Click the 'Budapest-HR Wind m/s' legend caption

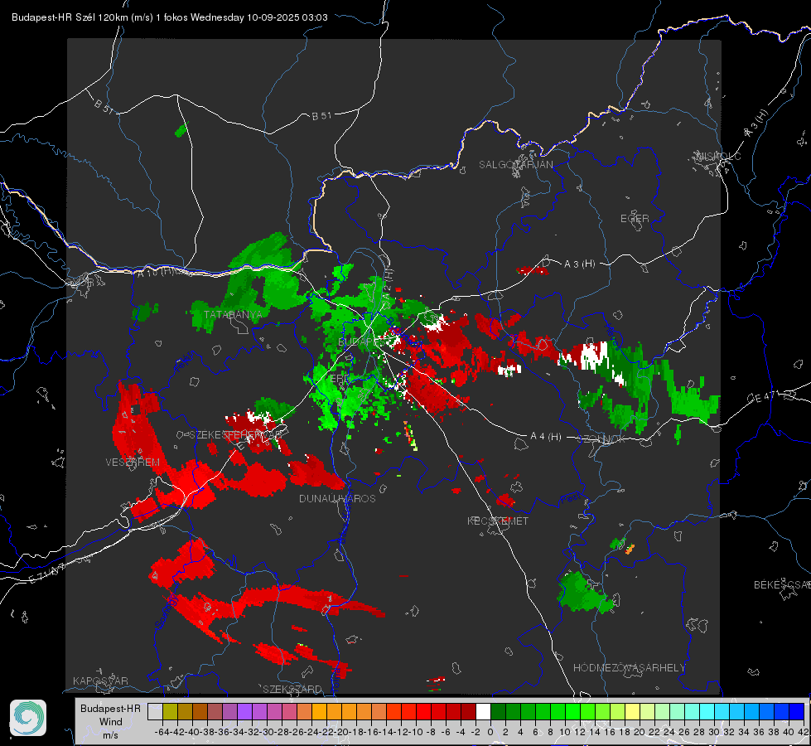pyautogui.click(x=110, y=721)
